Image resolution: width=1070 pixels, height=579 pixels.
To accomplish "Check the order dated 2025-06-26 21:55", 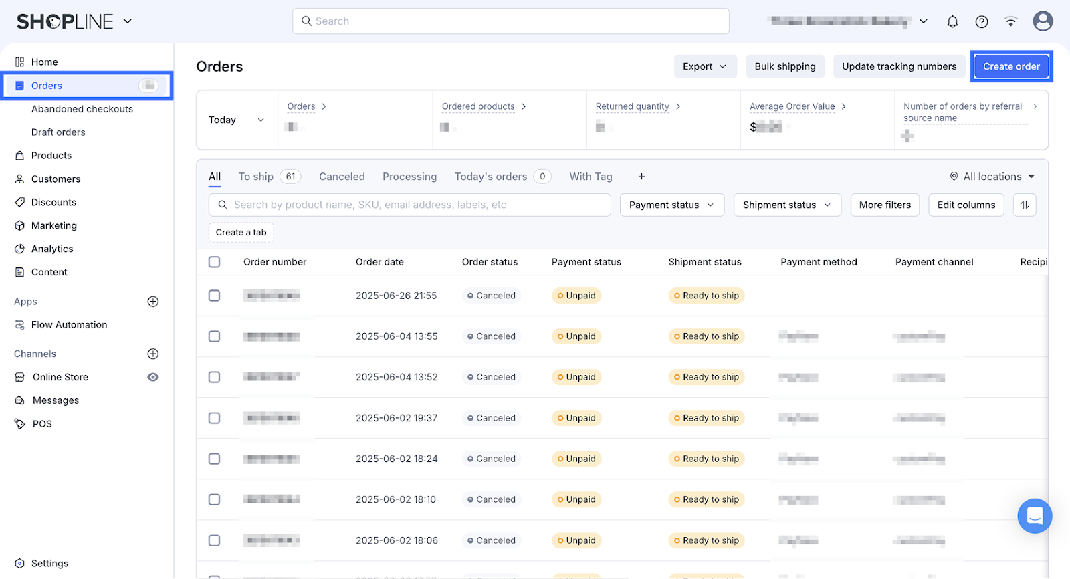I will 215,296.
